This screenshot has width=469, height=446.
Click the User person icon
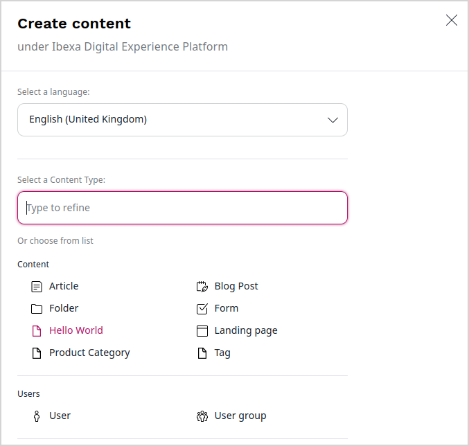coord(37,416)
